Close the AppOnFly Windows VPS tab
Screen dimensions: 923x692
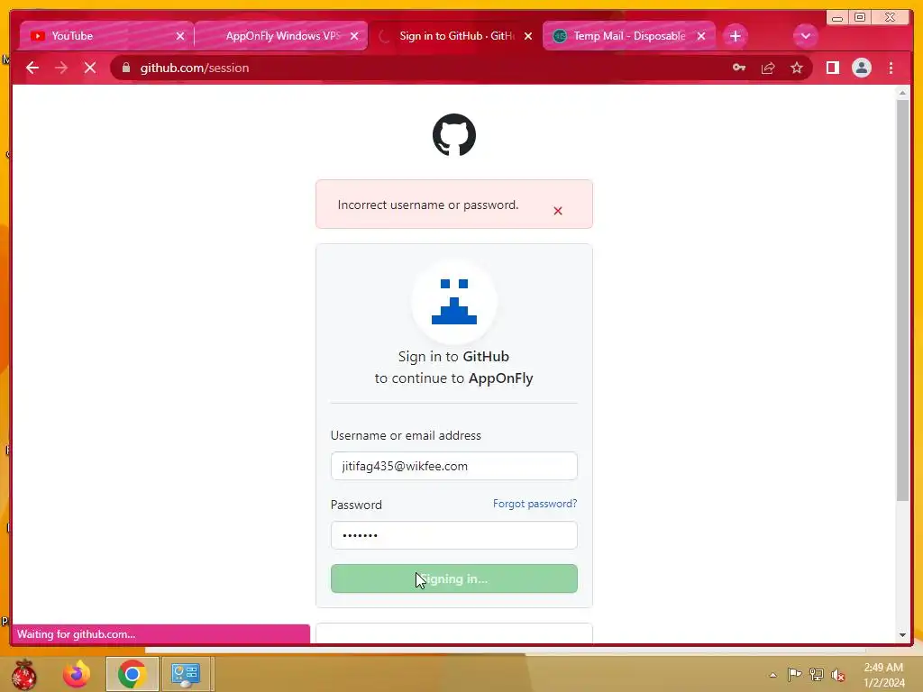tap(354, 36)
